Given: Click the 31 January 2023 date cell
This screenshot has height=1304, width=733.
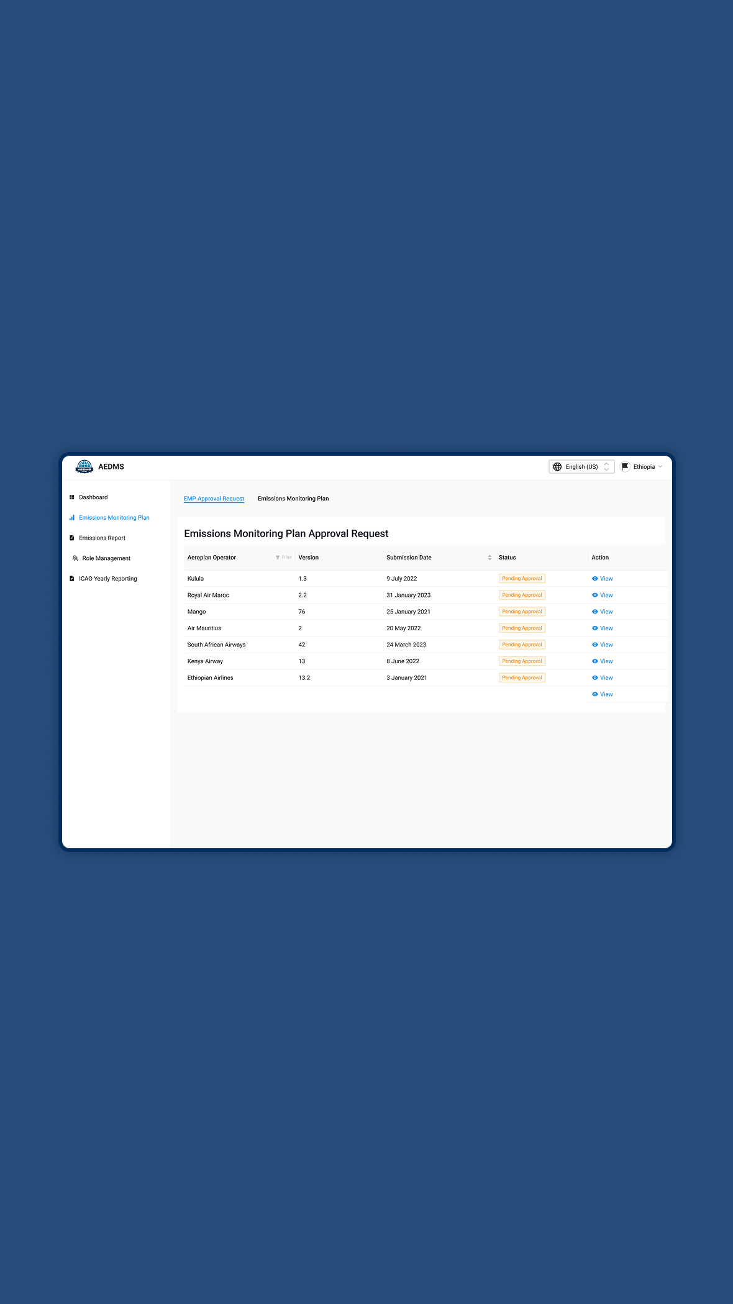Looking at the screenshot, I should [x=409, y=595].
